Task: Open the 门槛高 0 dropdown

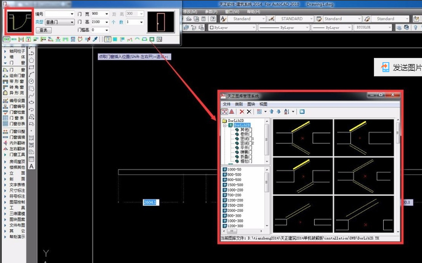Action: point(107,30)
